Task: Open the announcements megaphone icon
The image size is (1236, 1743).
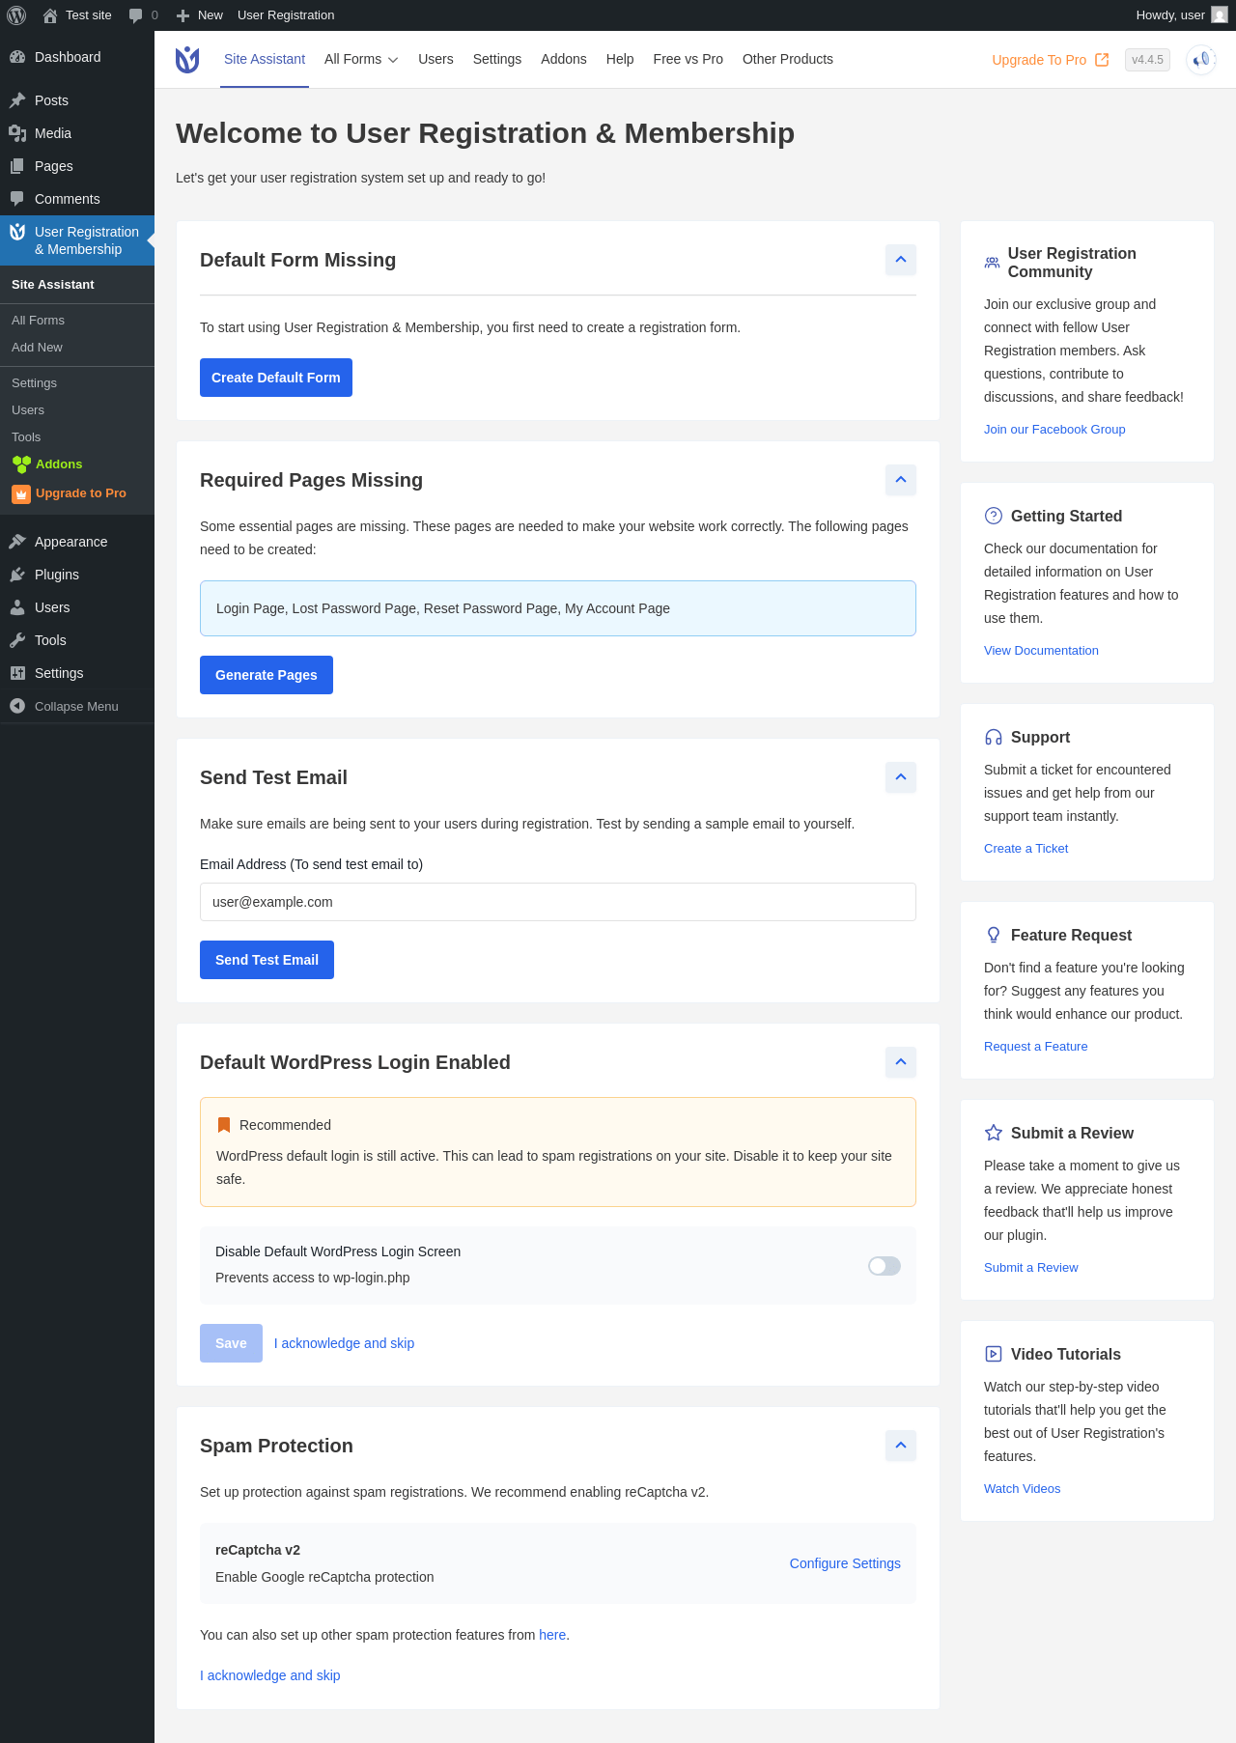Action: [x=1200, y=60]
